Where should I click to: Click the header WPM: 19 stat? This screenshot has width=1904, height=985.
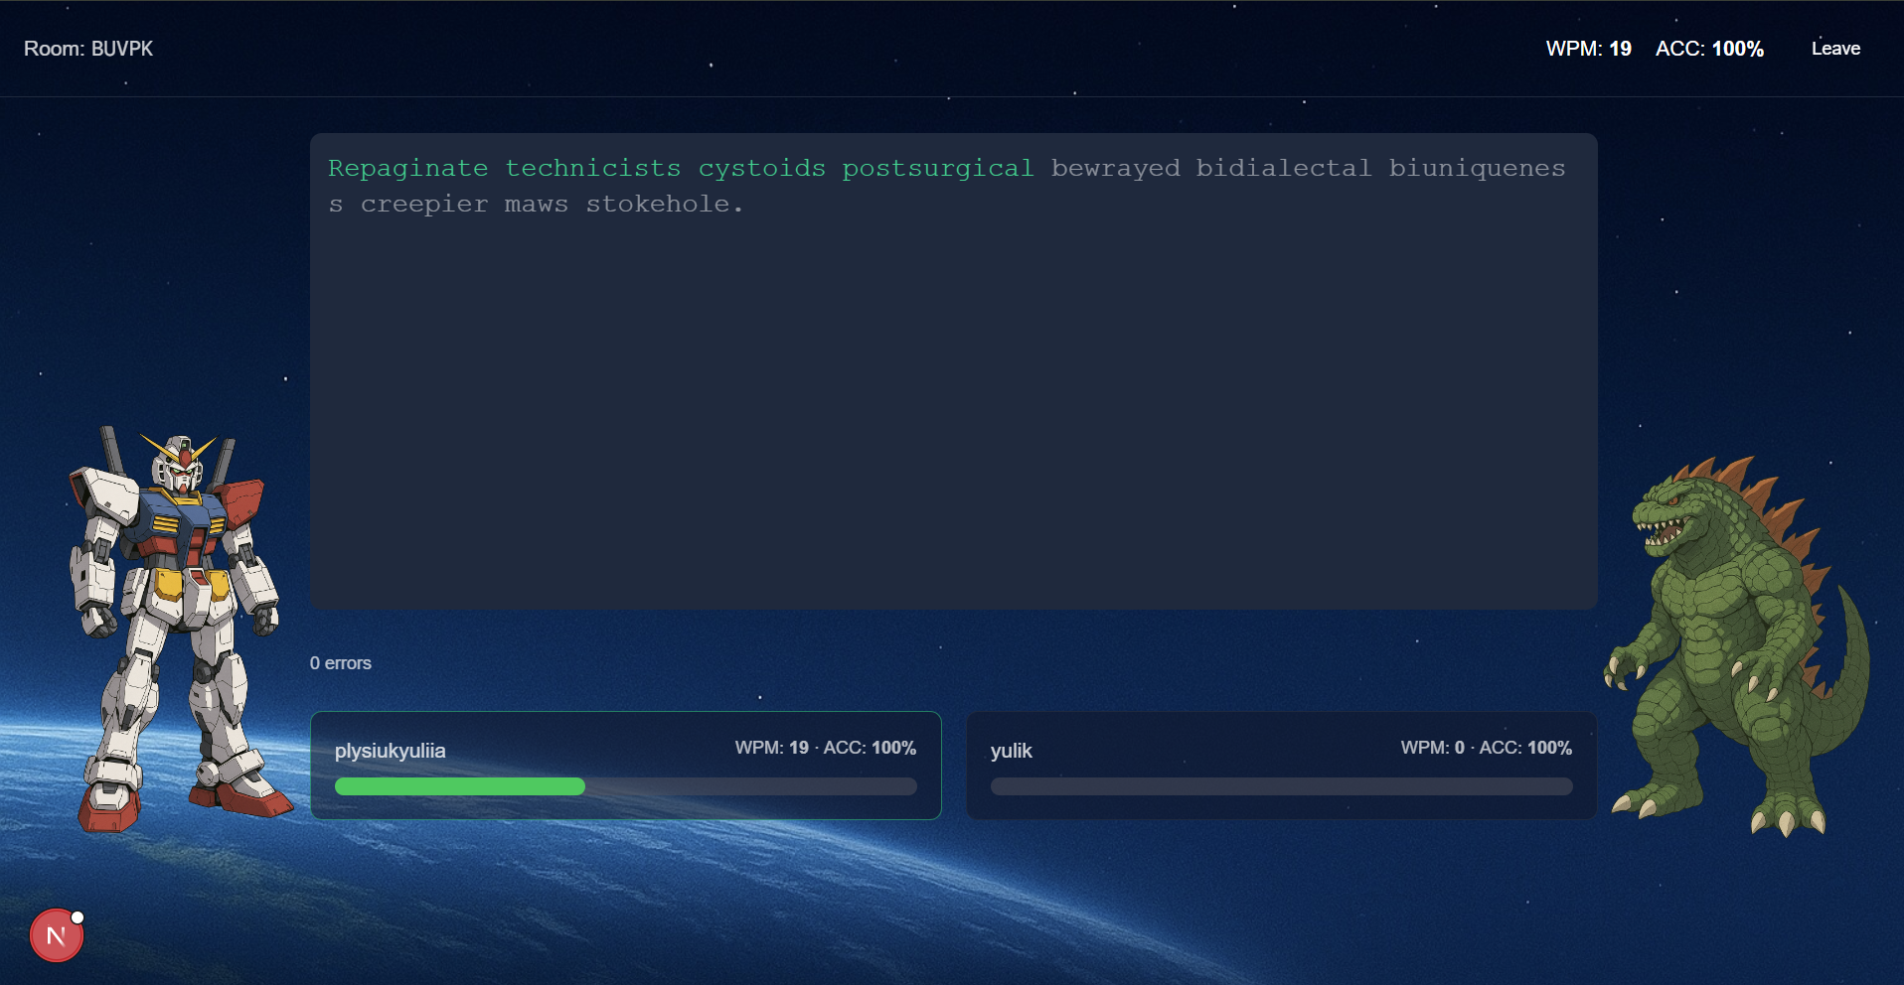click(1588, 49)
